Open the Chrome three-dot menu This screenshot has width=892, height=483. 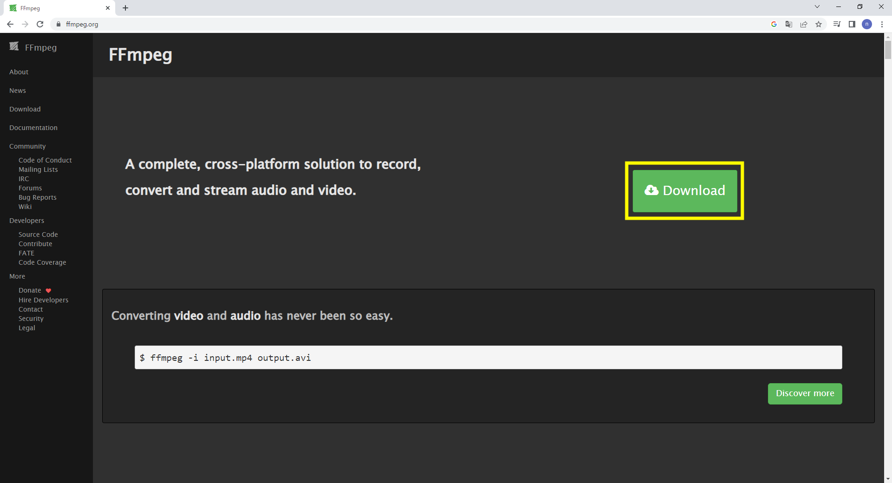(x=882, y=24)
